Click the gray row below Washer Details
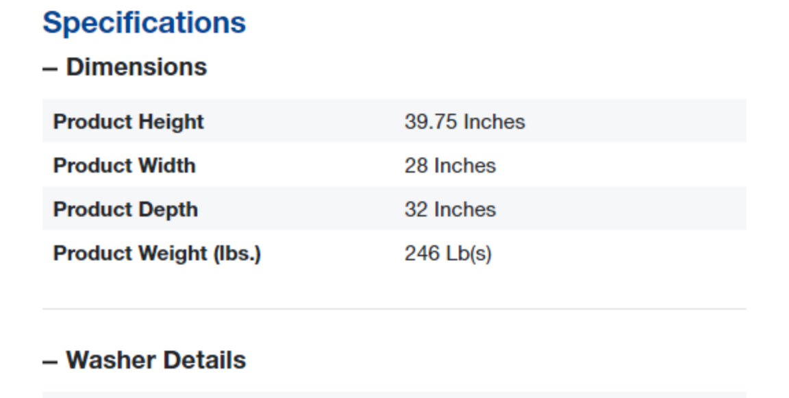Screen dimensions: 789x398 [x=394, y=394]
